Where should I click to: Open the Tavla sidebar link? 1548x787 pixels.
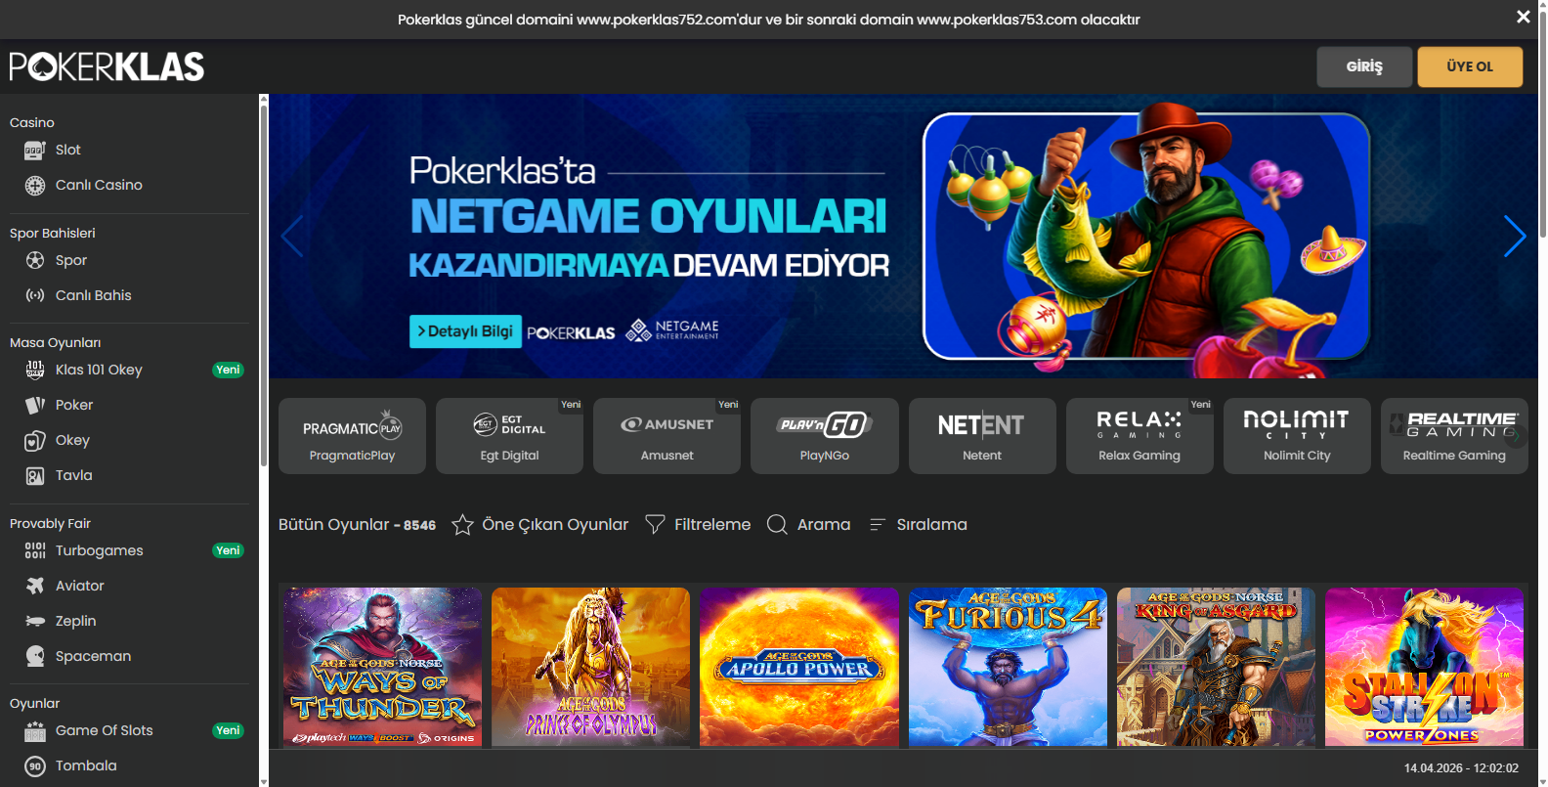[74, 475]
